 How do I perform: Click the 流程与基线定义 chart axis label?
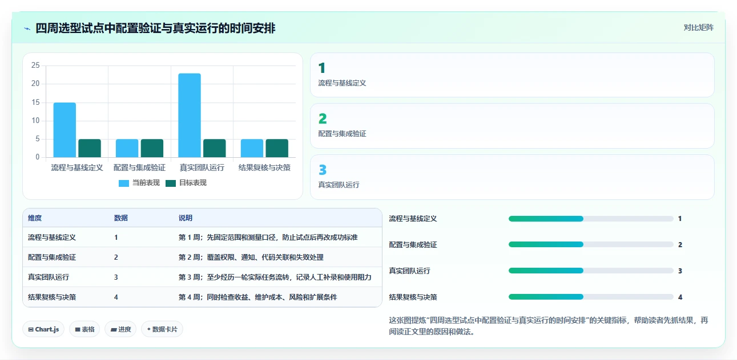click(x=77, y=167)
